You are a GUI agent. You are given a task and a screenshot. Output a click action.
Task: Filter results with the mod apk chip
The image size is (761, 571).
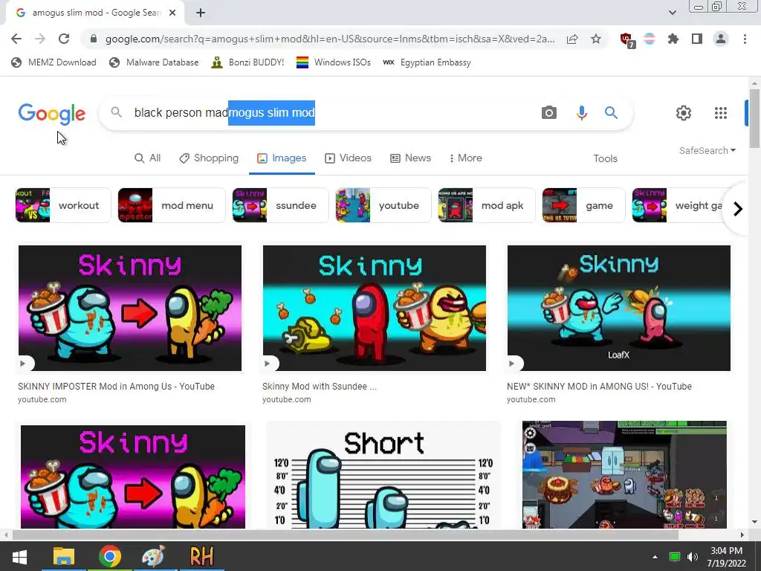[487, 205]
